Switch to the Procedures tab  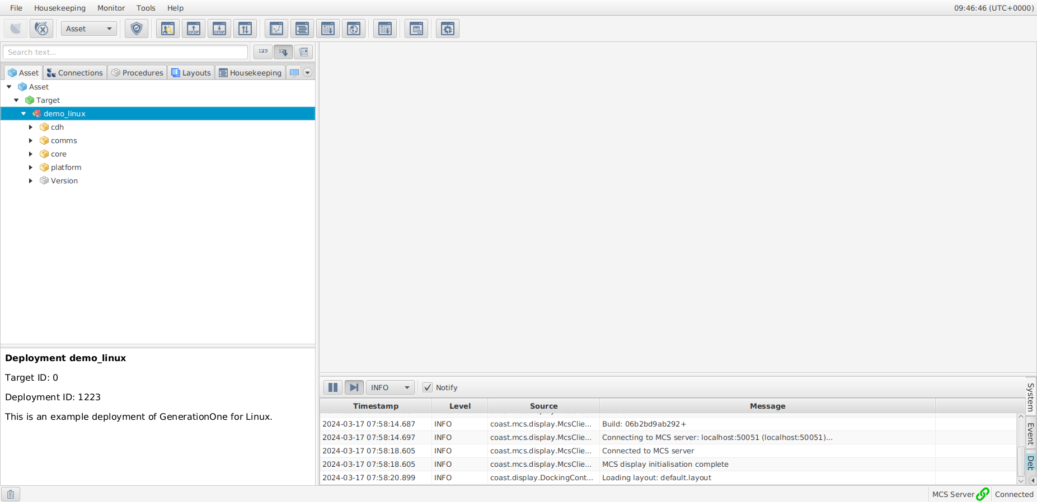(137, 73)
